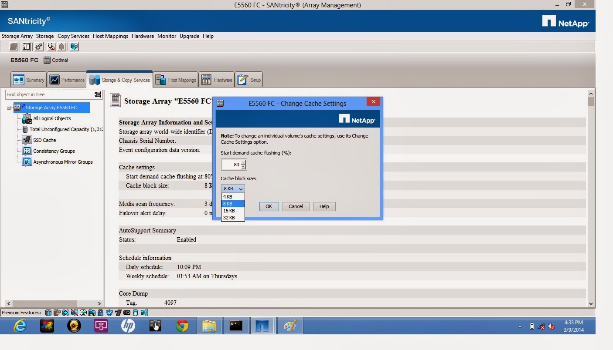
Task: Launch Google Chrome from the taskbar
Action: 182,326
